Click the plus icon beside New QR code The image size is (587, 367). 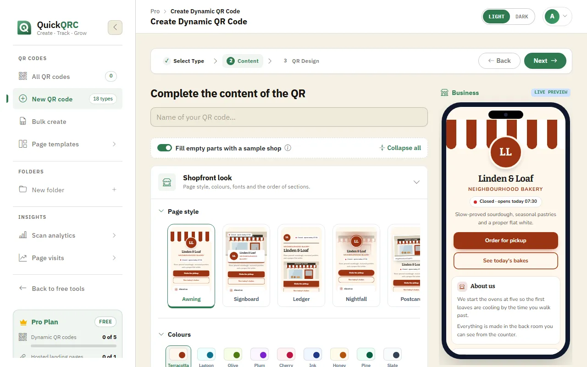click(23, 99)
